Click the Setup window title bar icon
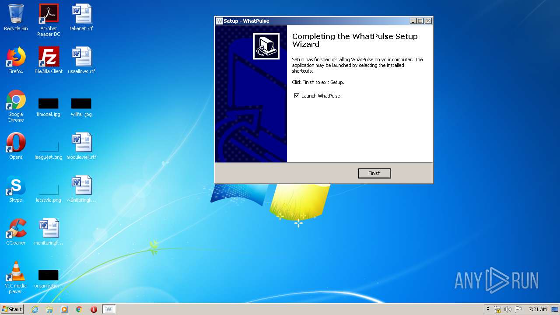560x315 pixels. (219, 21)
